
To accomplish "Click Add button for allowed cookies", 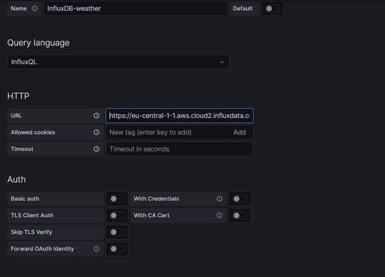I will [x=239, y=132].
